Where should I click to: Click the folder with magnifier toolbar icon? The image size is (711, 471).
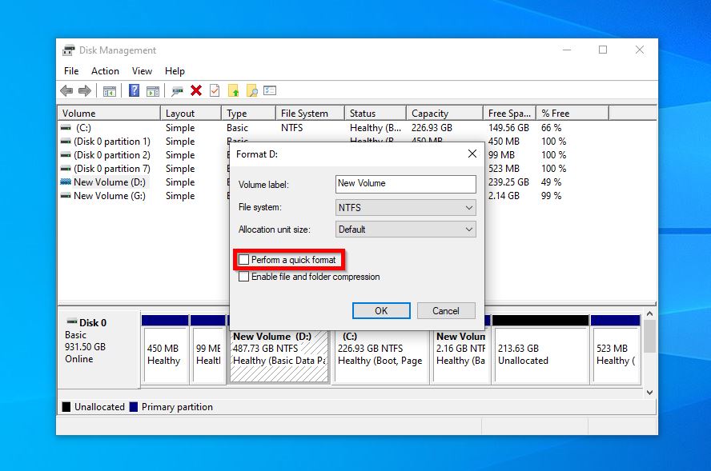point(251,90)
